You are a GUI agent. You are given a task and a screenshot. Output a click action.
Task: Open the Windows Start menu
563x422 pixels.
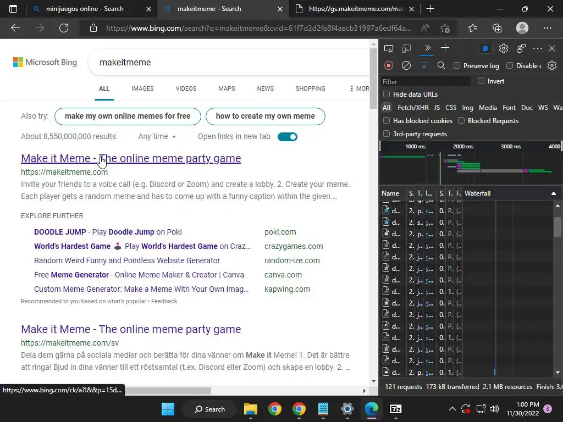[x=168, y=409]
